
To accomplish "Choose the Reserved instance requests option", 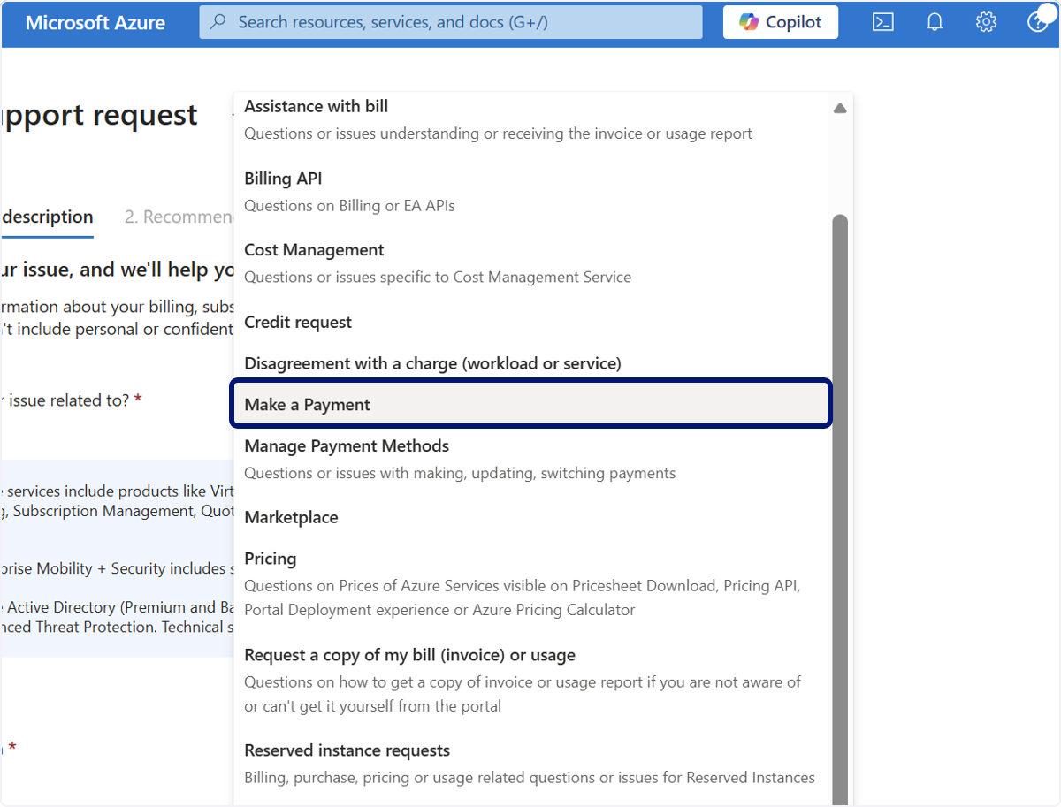I will [x=532, y=764].
